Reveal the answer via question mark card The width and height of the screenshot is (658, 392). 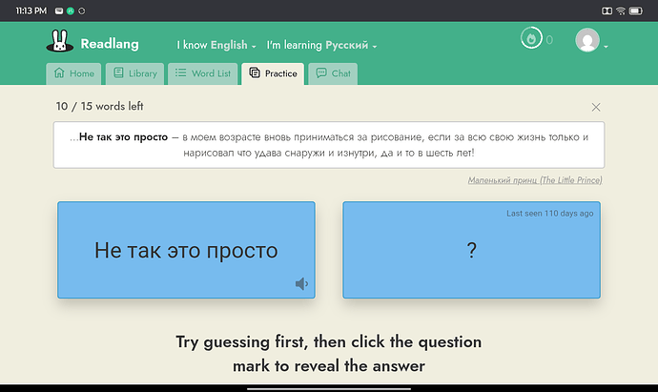tap(471, 250)
